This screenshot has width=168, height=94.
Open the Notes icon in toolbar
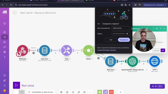[73, 92]
